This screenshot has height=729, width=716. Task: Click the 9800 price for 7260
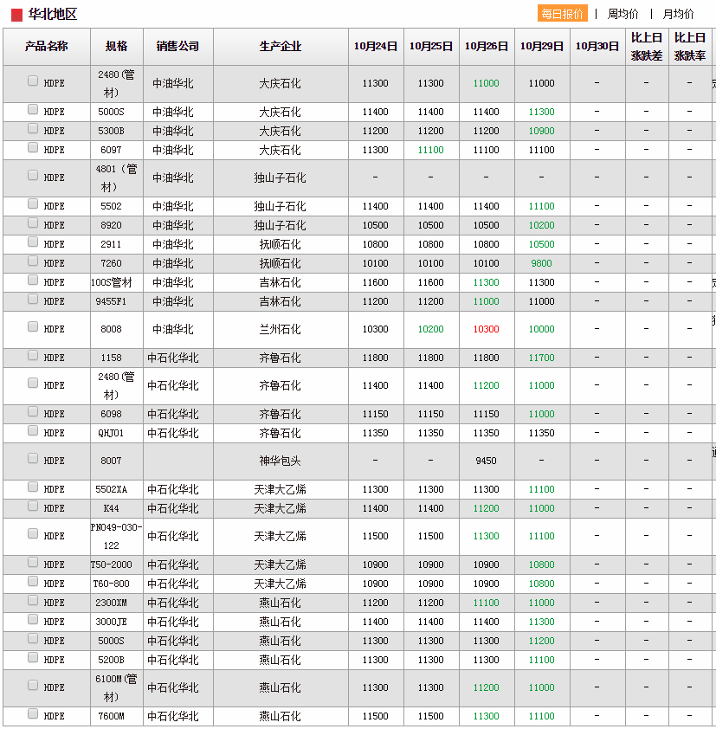(x=542, y=263)
